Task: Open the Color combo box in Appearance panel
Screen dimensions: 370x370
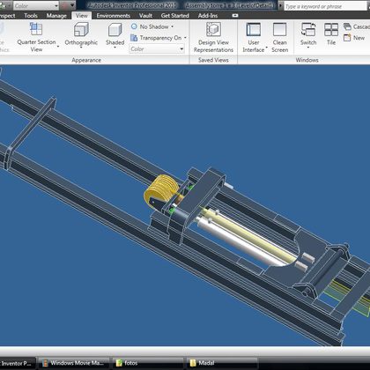Action: [157, 49]
